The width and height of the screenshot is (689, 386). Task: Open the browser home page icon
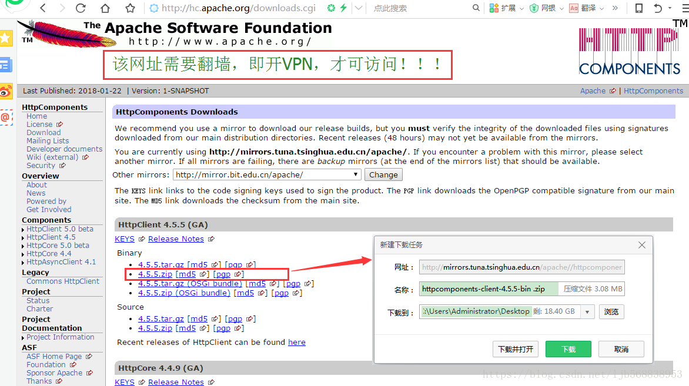tap(105, 8)
